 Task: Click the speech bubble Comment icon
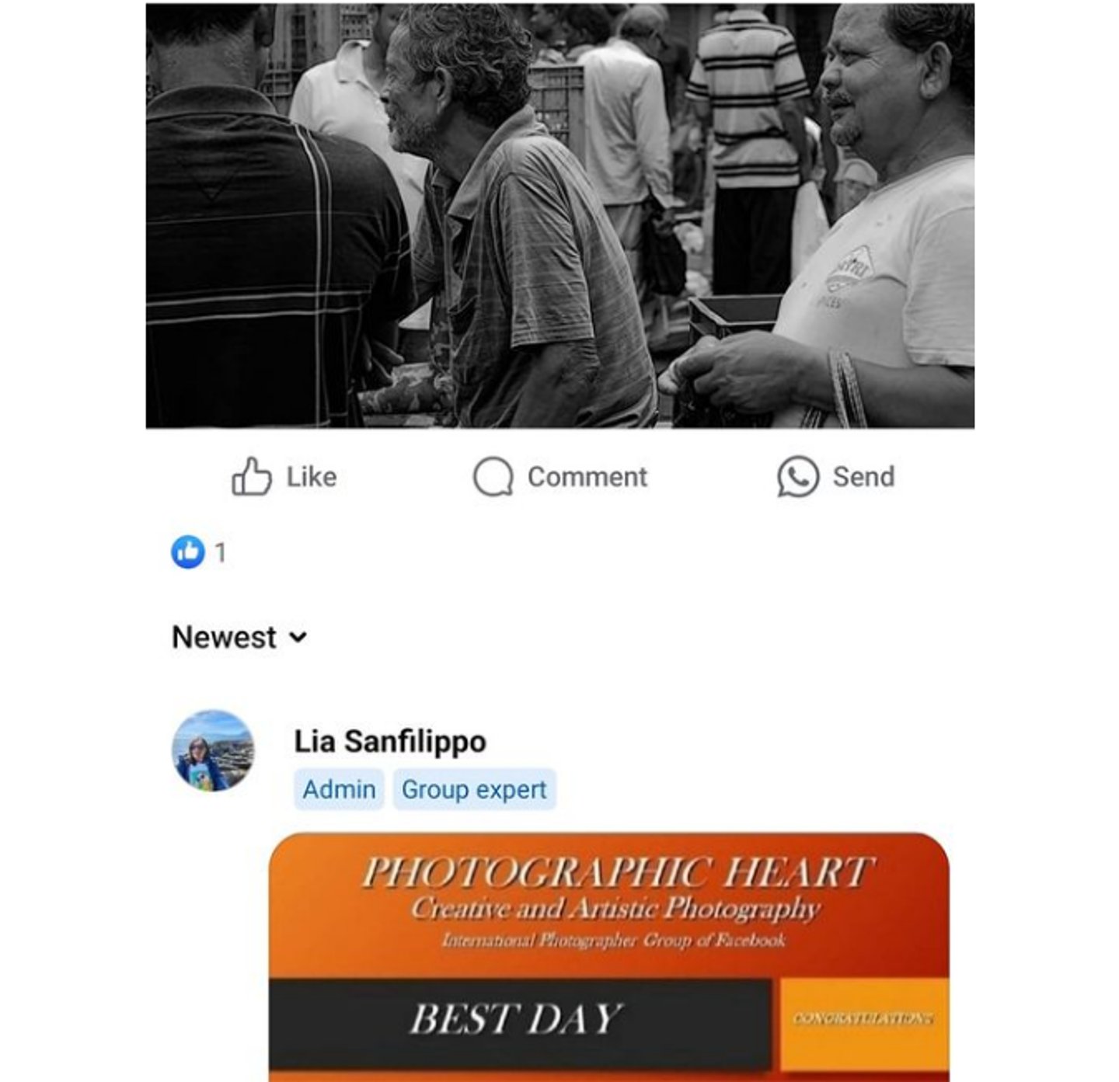(493, 475)
